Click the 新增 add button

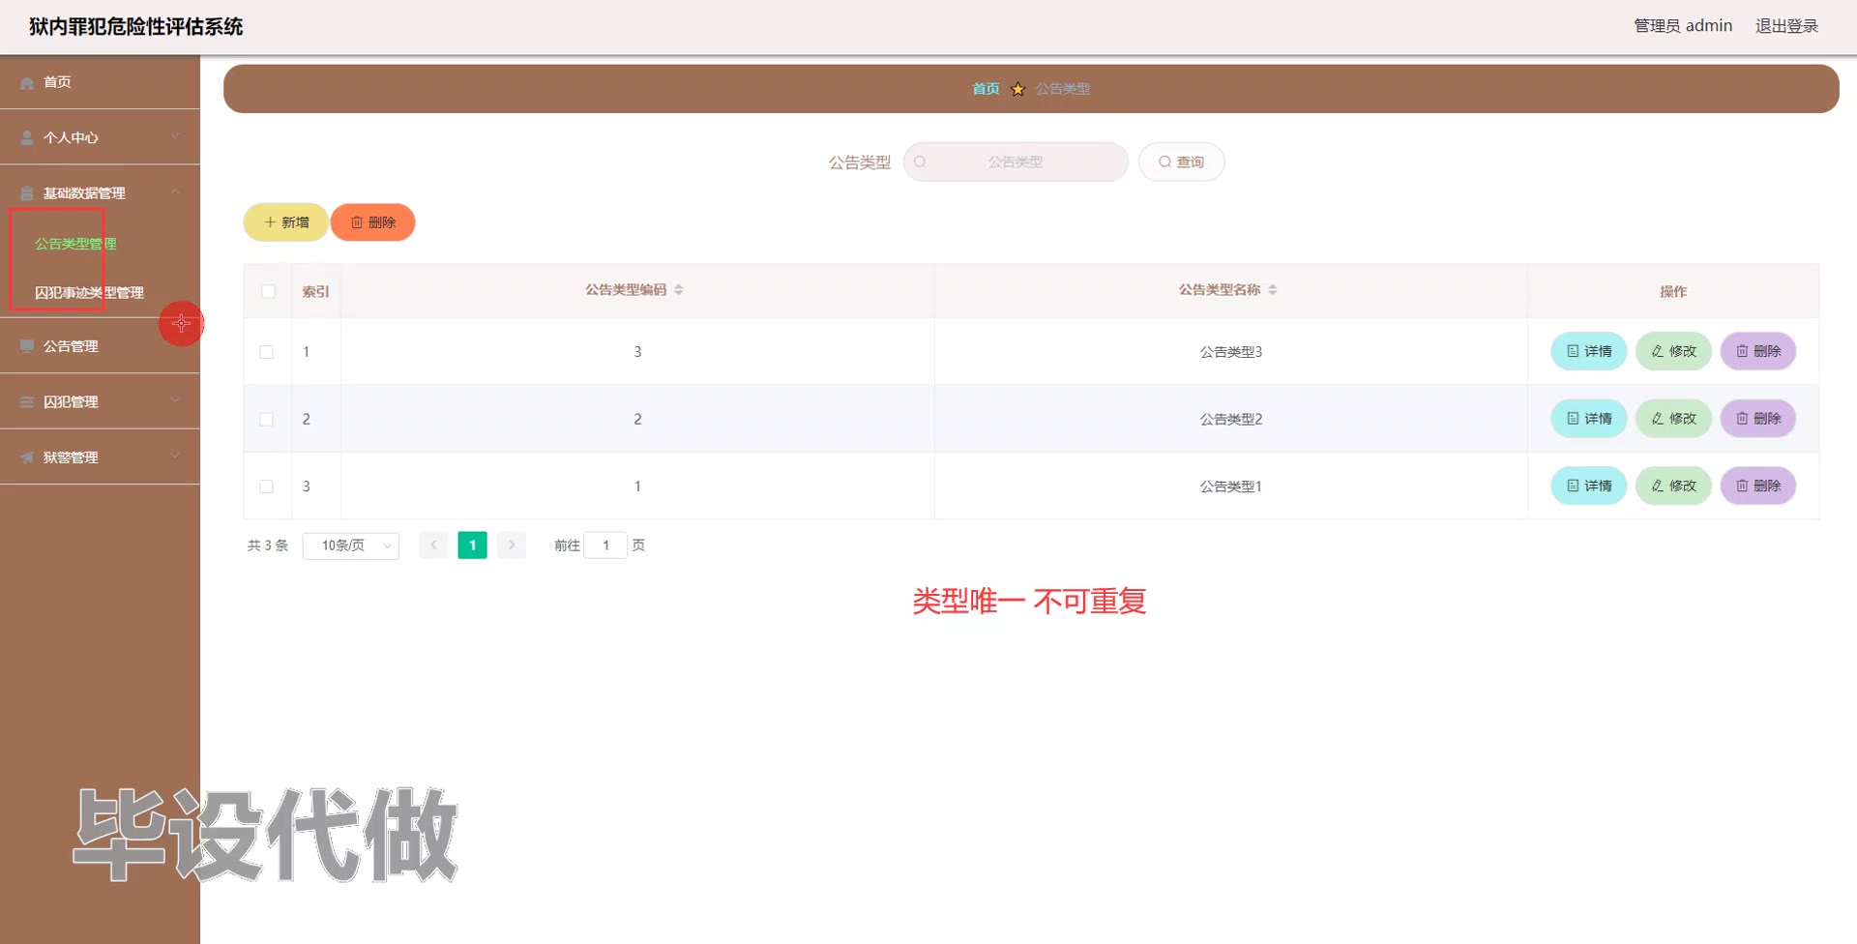click(286, 222)
